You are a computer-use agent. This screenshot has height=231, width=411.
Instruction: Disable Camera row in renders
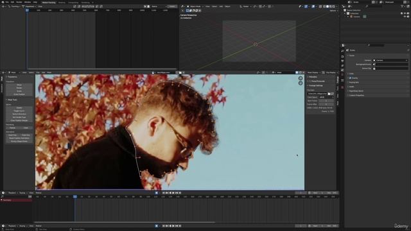[408, 17]
